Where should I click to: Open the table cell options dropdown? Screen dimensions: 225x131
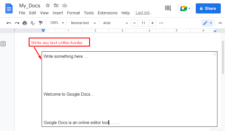click(215, 54)
